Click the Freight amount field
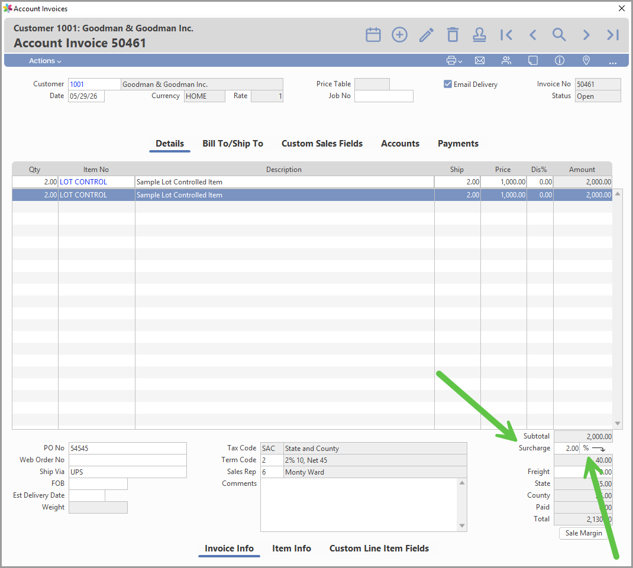This screenshot has height=568, width=633. tap(583, 472)
